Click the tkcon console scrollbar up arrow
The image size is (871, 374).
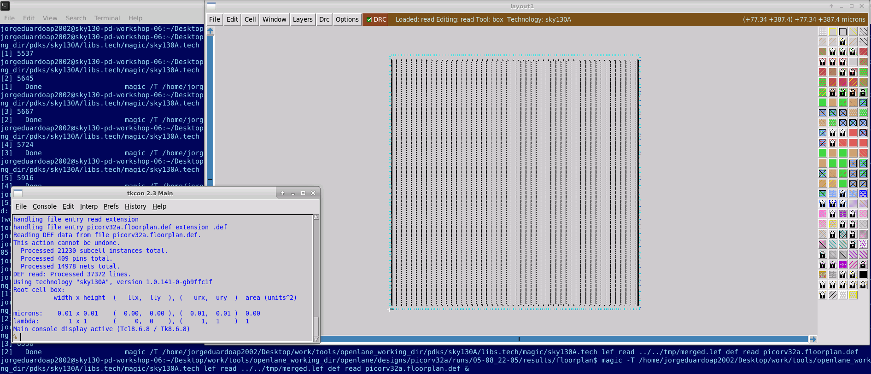(316, 217)
